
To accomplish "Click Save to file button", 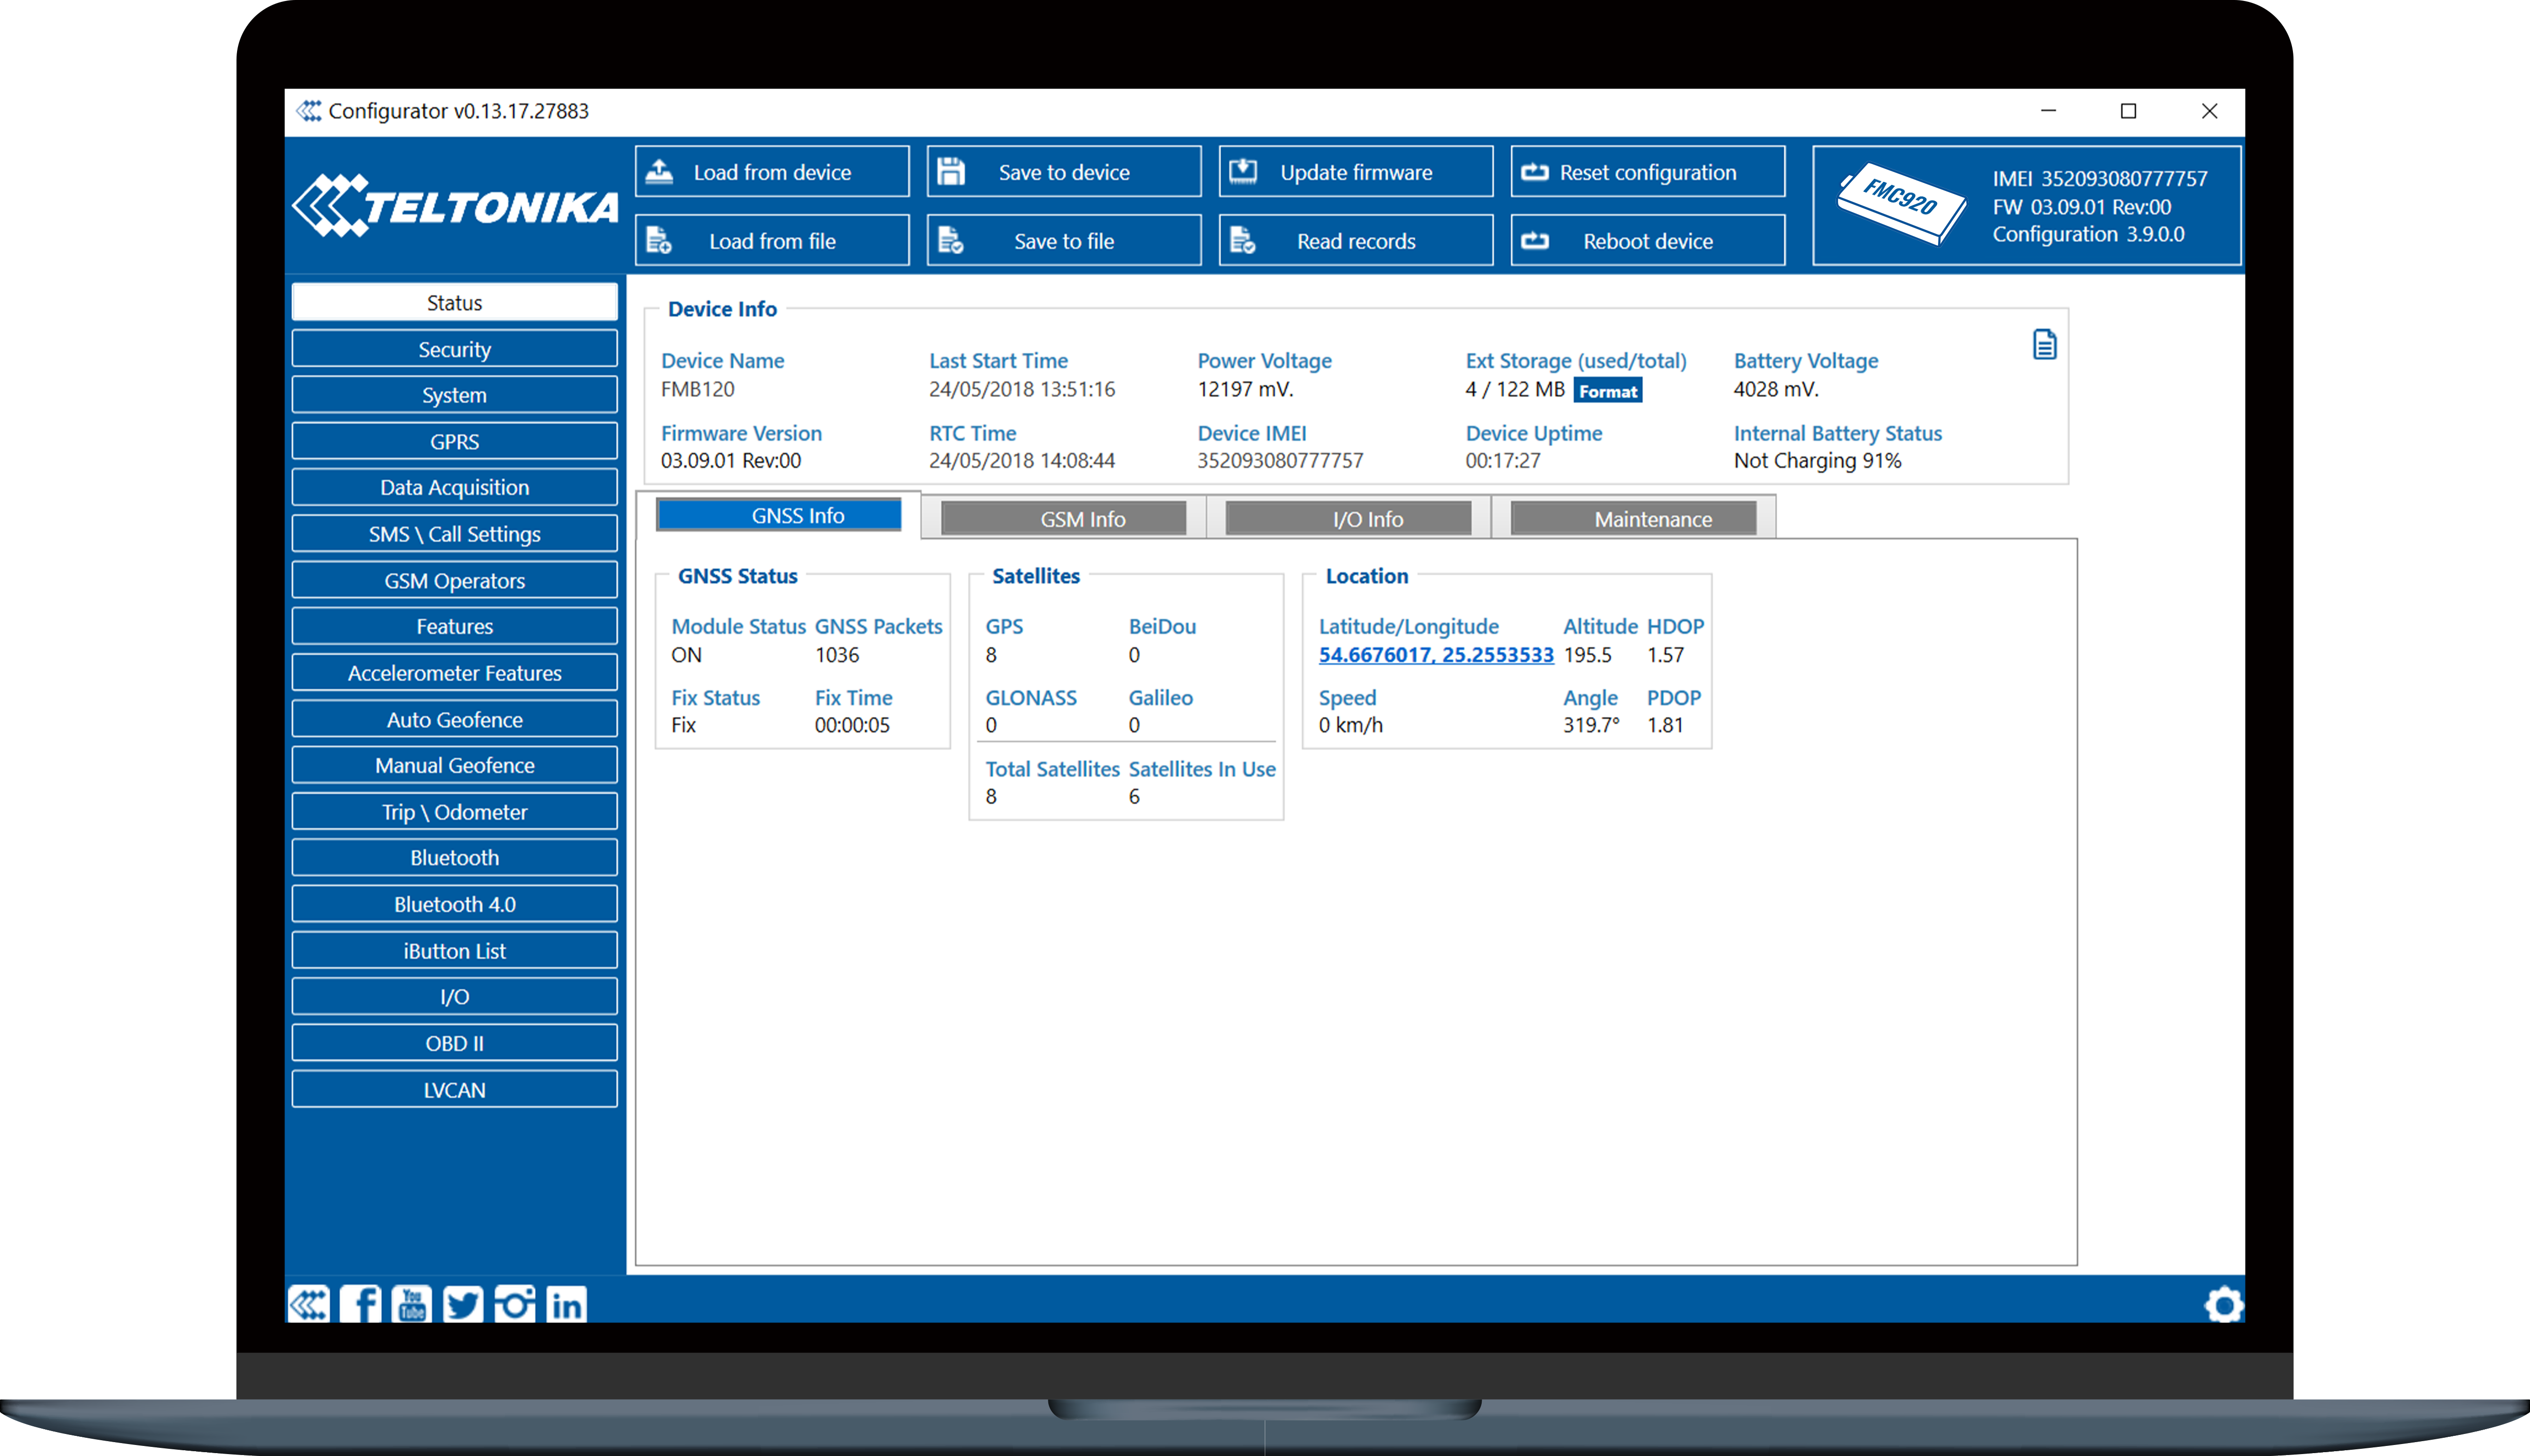I will click(x=1064, y=241).
